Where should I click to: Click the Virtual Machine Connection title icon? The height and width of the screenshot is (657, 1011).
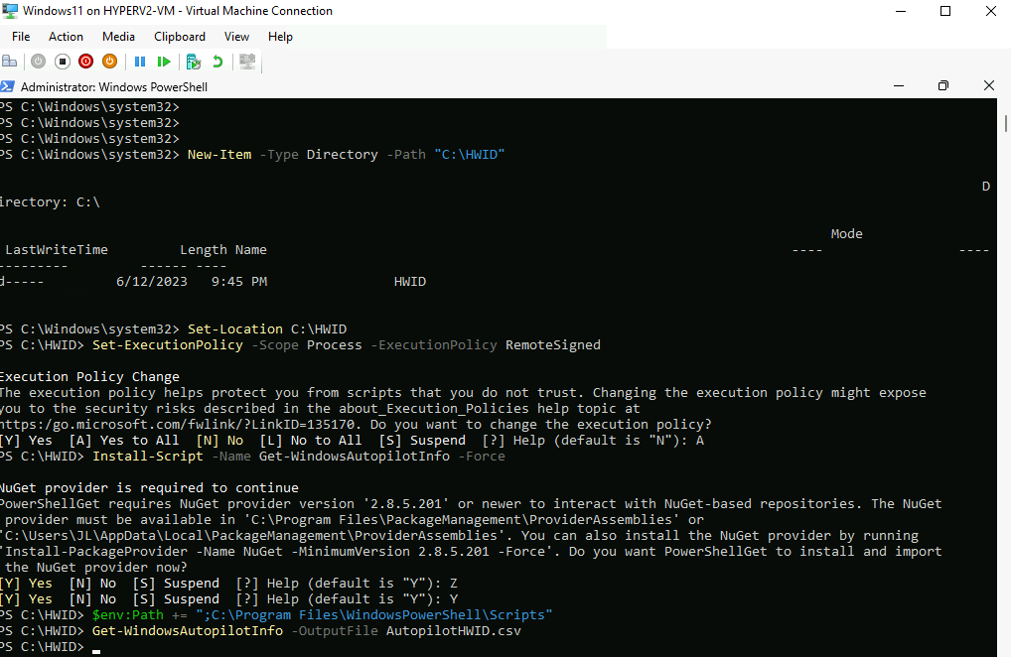(x=10, y=10)
